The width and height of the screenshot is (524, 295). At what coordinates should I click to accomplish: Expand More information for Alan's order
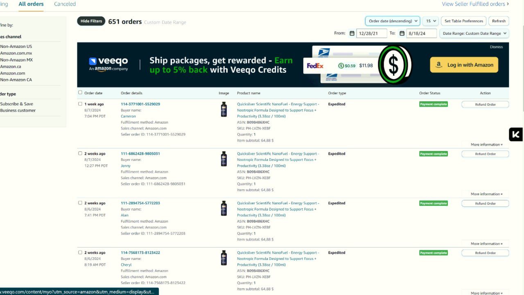(486, 243)
